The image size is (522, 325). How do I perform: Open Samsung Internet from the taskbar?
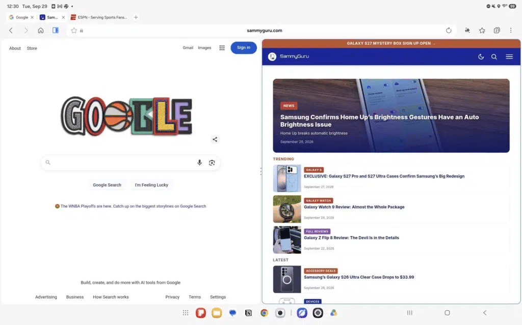(x=302, y=313)
